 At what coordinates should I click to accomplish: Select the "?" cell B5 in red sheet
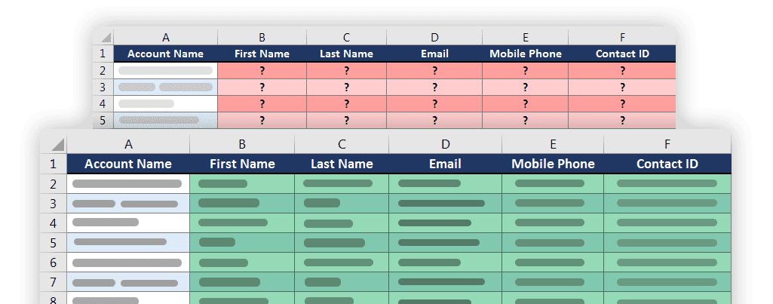262,121
